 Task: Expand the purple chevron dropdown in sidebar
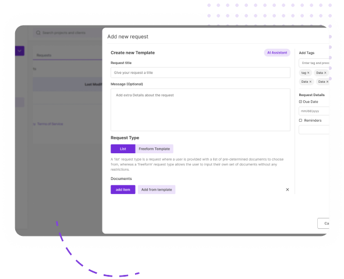[x=20, y=51]
